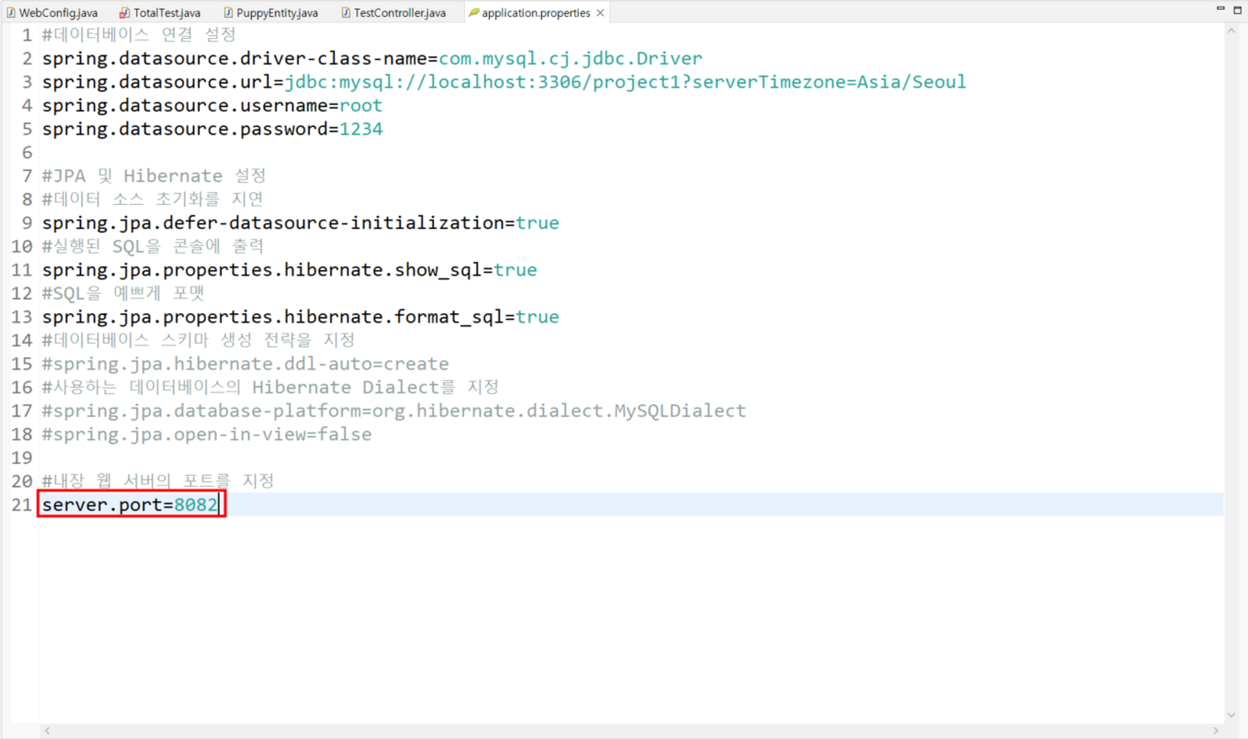The width and height of the screenshot is (1248, 739).
Task: Click the jdbc:mysql URL value text
Action: [624, 82]
